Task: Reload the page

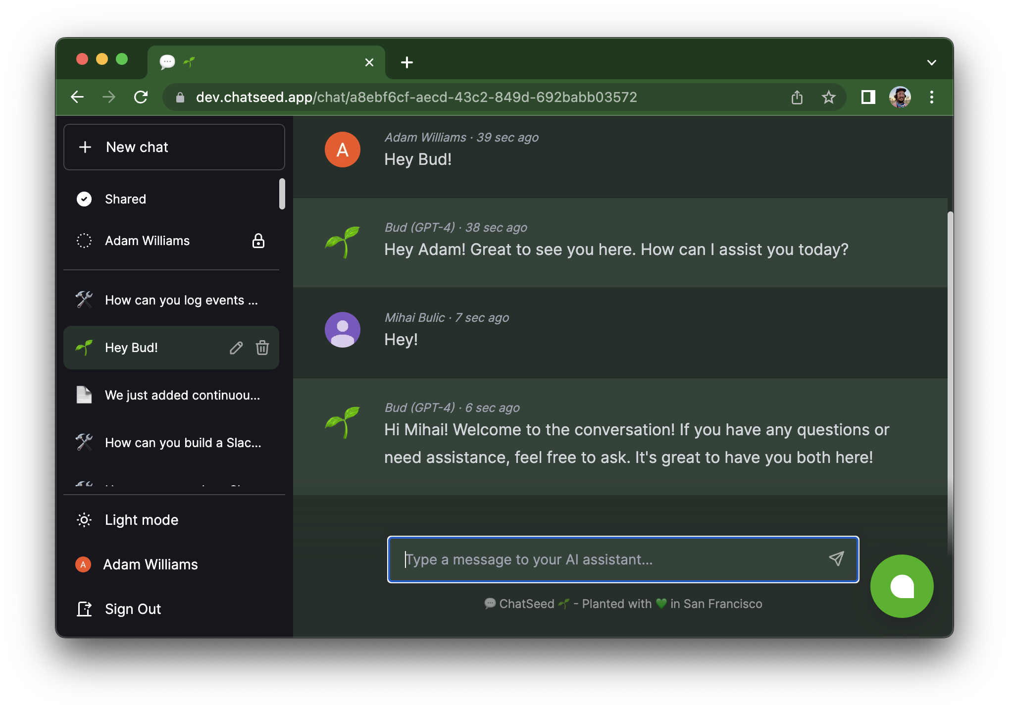Action: [x=141, y=98]
